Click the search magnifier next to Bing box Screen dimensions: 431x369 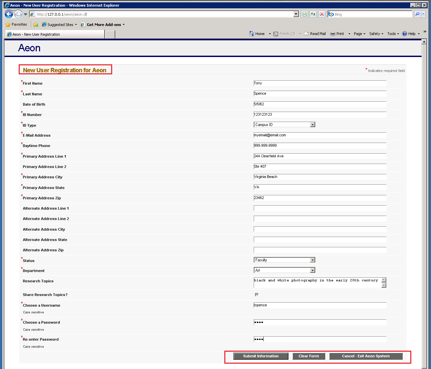click(417, 14)
